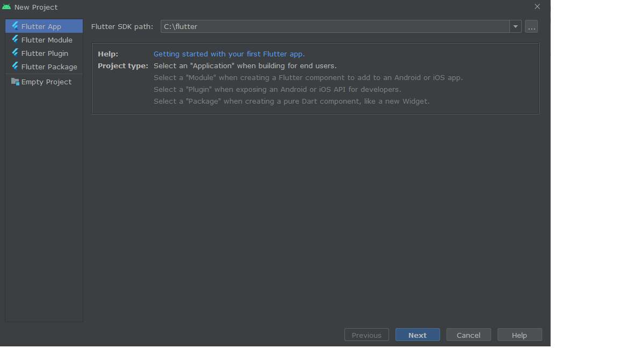The image size is (619, 348).
Task: Click the New Project window title
Action: click(x=36, y=7)
